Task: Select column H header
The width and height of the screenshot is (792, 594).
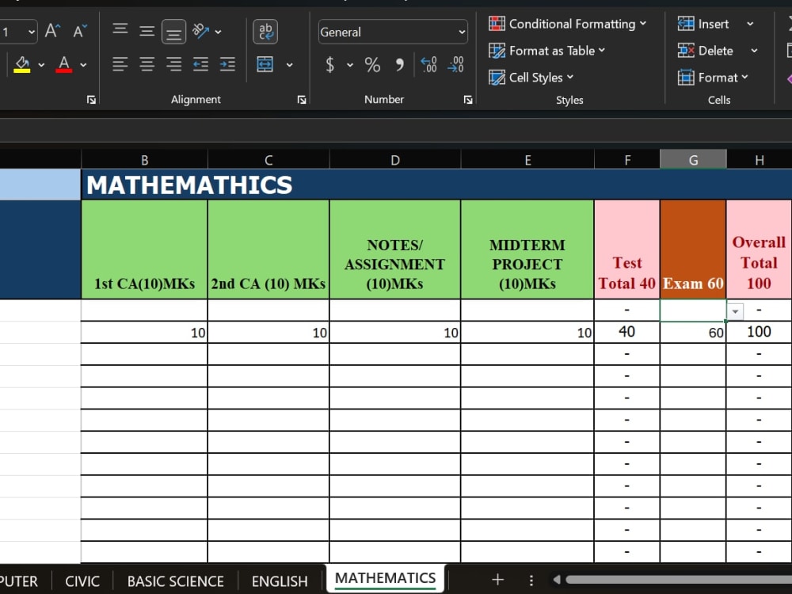Action: pos(760,160)
